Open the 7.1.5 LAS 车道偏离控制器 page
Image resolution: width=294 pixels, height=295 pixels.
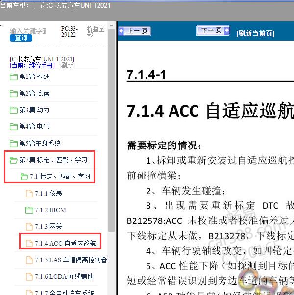(x=71, y=260)
